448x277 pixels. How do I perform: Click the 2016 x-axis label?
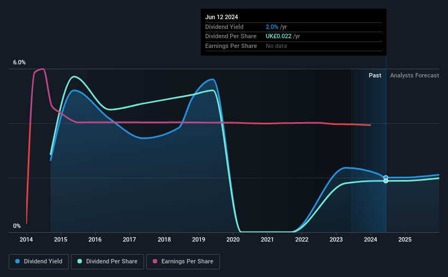pyautogui.click(x=95, y=239)
